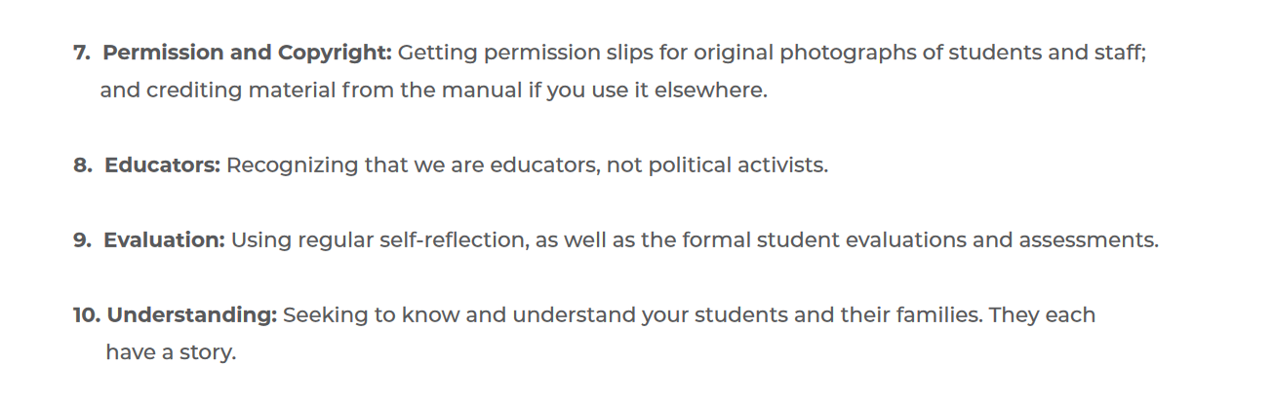
Task: Click the 'Evaluation:' bold heading
Action: [x=165, y=239]
